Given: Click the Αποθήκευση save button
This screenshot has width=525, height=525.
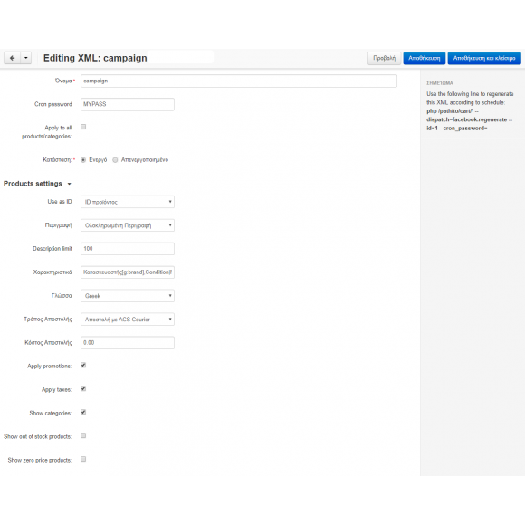Looking at the screenshot, I should tap(425, 58).
